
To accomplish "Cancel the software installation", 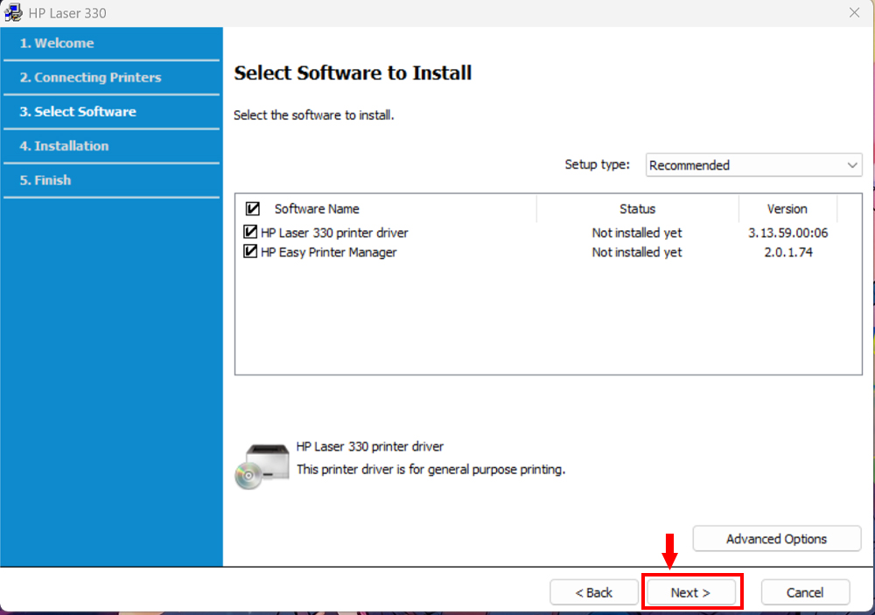I will pyautogui.click(x=805, y=592).
